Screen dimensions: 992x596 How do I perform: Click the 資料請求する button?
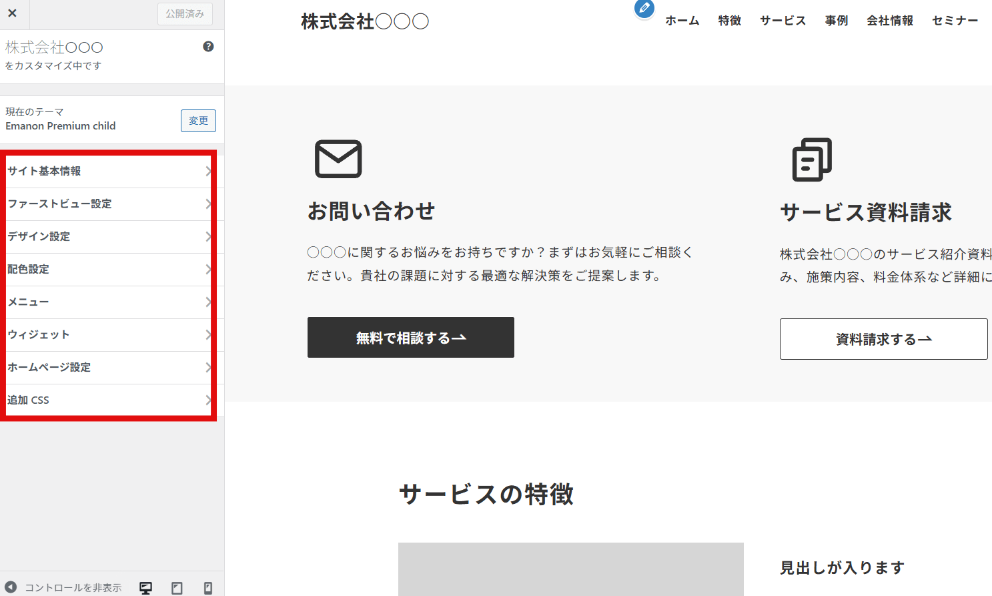[883, 339]
